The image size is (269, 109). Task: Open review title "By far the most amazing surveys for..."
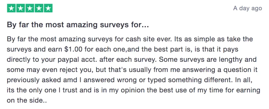pyautogui.click(x=78, y=25)
